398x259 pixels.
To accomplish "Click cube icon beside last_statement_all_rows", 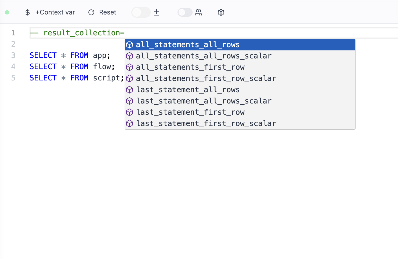I will point(129,90).
